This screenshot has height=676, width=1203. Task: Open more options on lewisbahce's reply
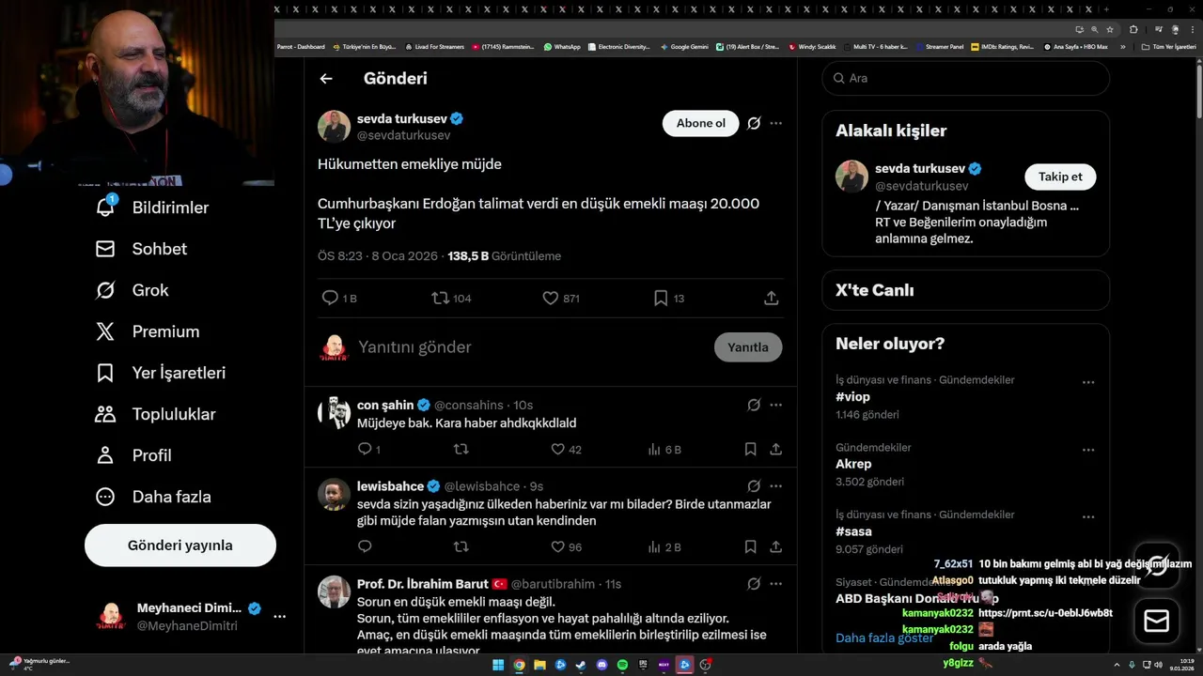coord(776,486)
